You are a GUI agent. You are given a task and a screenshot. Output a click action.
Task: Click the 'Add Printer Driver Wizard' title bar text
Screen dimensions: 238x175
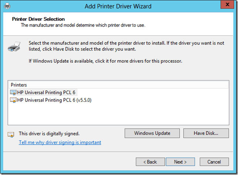(118, 6)
